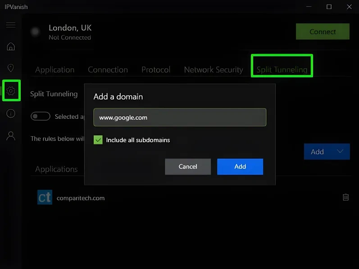The width and height of the screenshot is (359, 269).
Task: Click the Not Connected status text
Action: [70, 37]
